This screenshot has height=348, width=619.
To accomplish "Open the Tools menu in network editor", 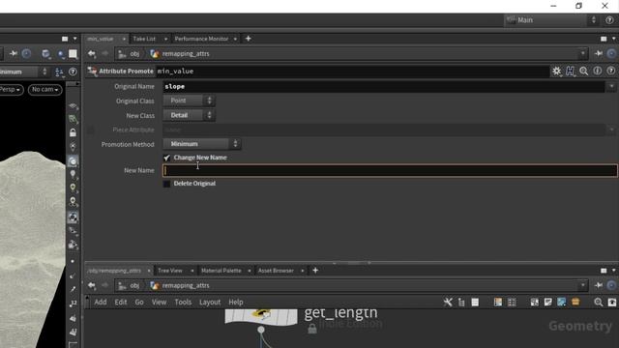I will tap(183, 303).
